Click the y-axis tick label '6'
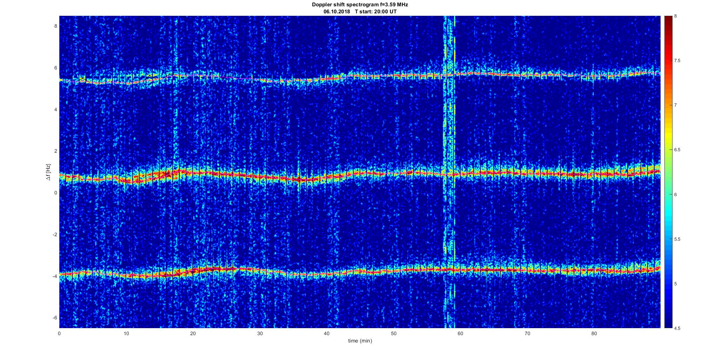702x352 pixels. click(x=55, y=68)
